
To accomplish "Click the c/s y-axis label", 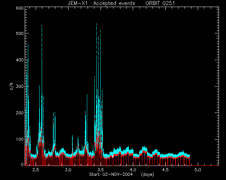I will 12,86.
